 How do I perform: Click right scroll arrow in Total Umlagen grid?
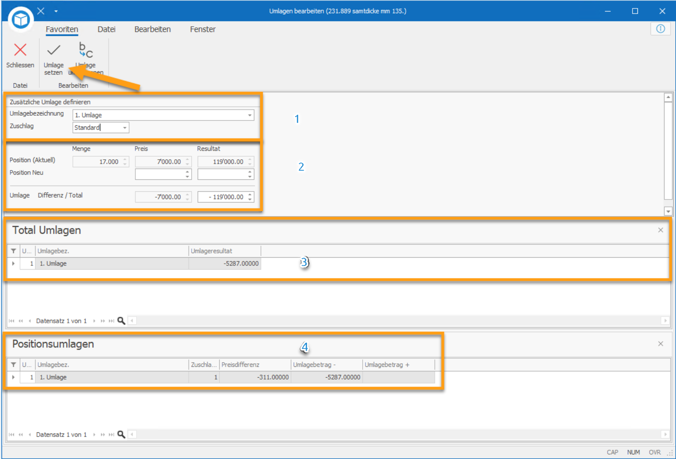pos(665,321)
